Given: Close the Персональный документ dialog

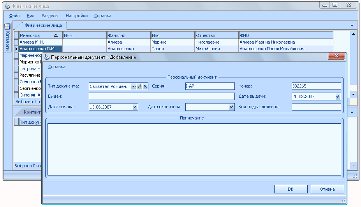Looking at the screenshot, I should pyautogui.click(x=336, y=56).
